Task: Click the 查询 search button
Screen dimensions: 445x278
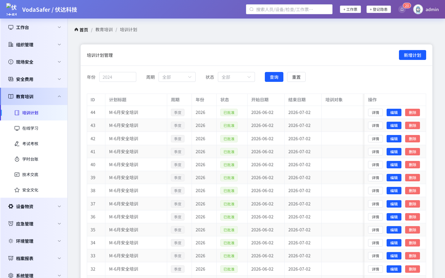Action: click(274, 77)
